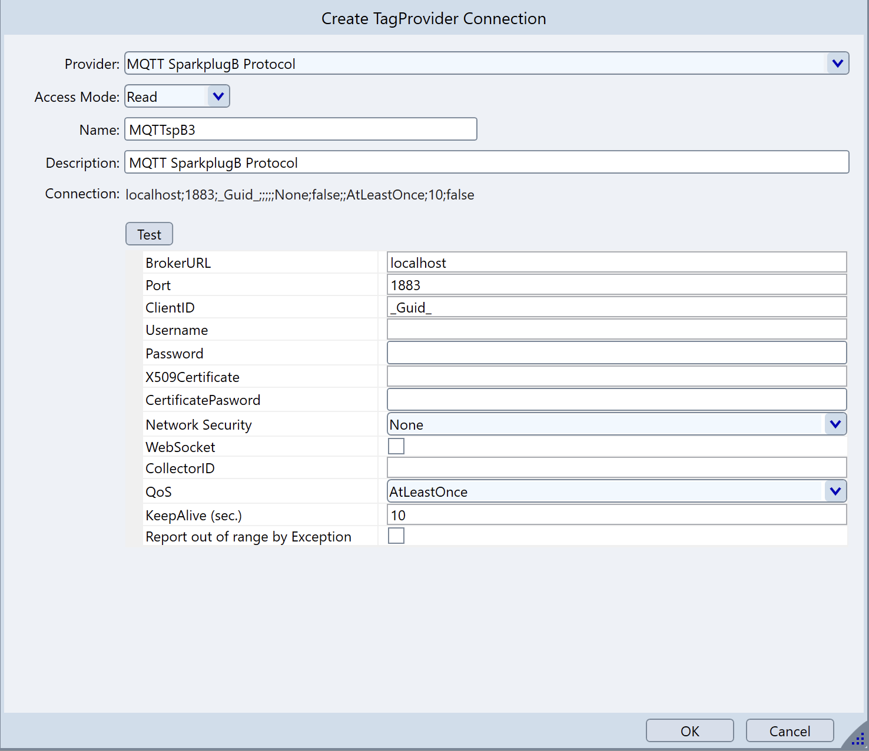Image resolution: width=869 pixels, height=751 pixels.
Task: Enable the WebSocket checkbox
Action: [x=396, y=447]
